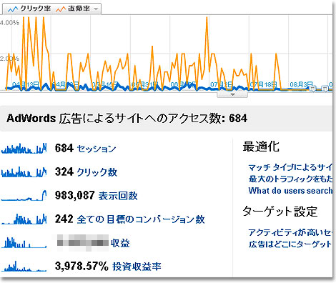Click the ターゲット設定 heading
Viewport: 336px width, 283px height.
tap(280, 211)
